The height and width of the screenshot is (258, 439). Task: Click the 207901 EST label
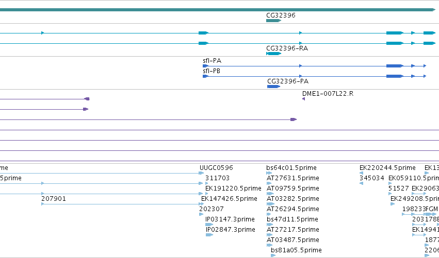pyautogui.click(x=54, y=199)
